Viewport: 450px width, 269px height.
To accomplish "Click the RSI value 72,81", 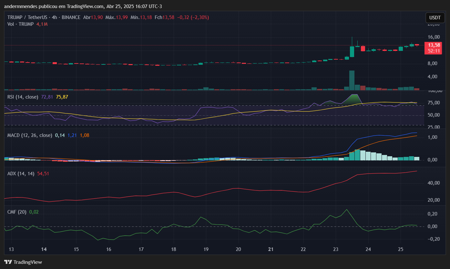I will [x=47, y=97].
